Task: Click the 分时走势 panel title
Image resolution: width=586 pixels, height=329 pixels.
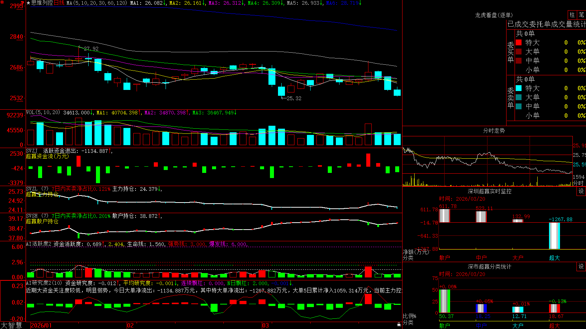Action: tap(494, 131)
